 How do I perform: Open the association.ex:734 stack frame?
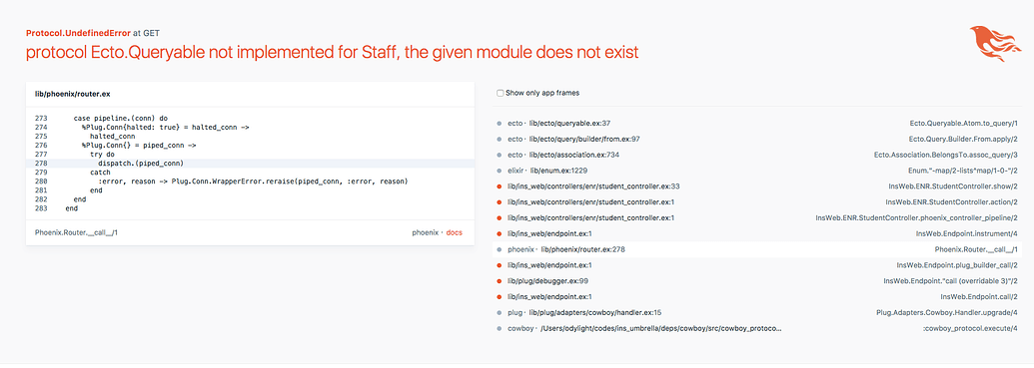click(756, 155)
